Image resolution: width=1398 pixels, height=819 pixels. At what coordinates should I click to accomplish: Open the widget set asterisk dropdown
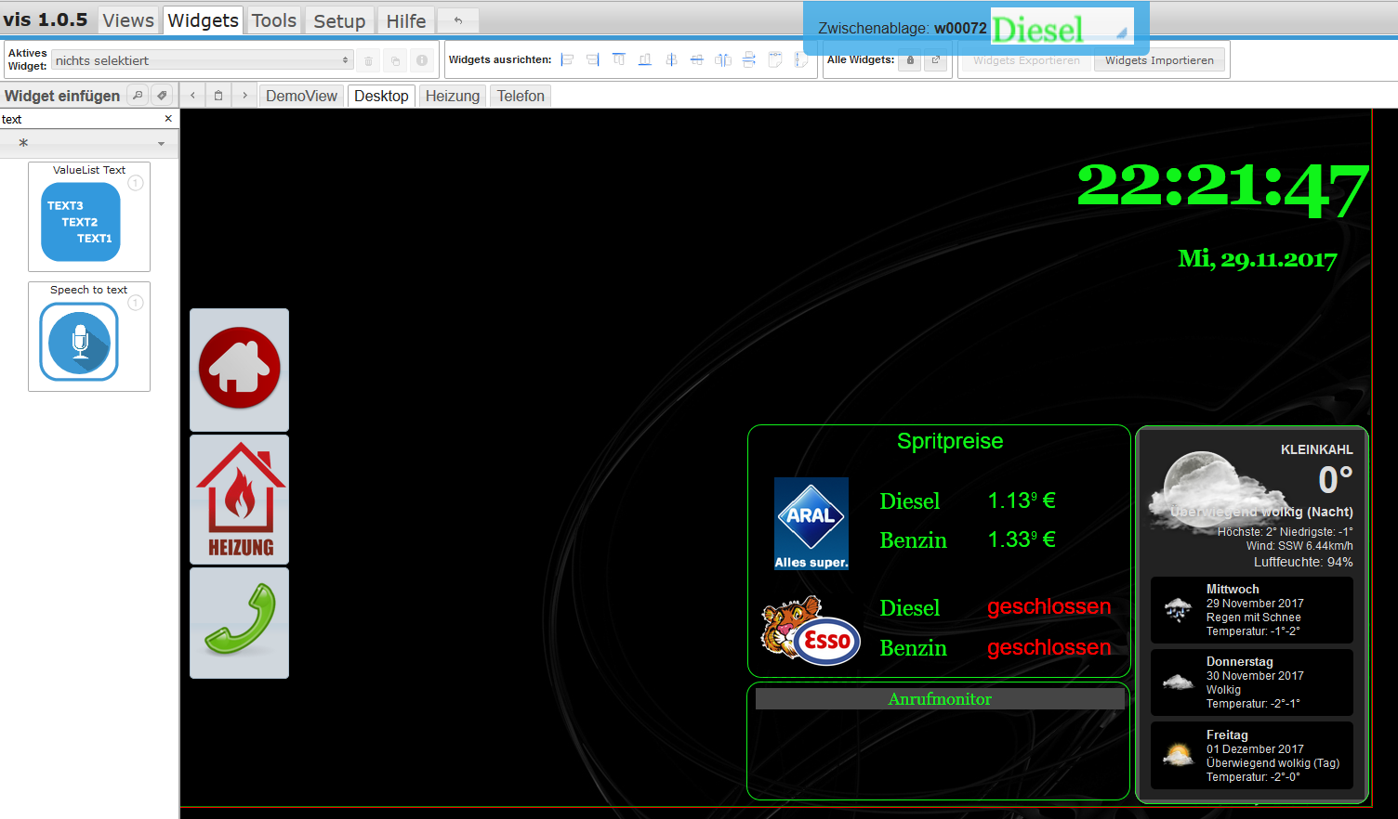click(88, 143)
